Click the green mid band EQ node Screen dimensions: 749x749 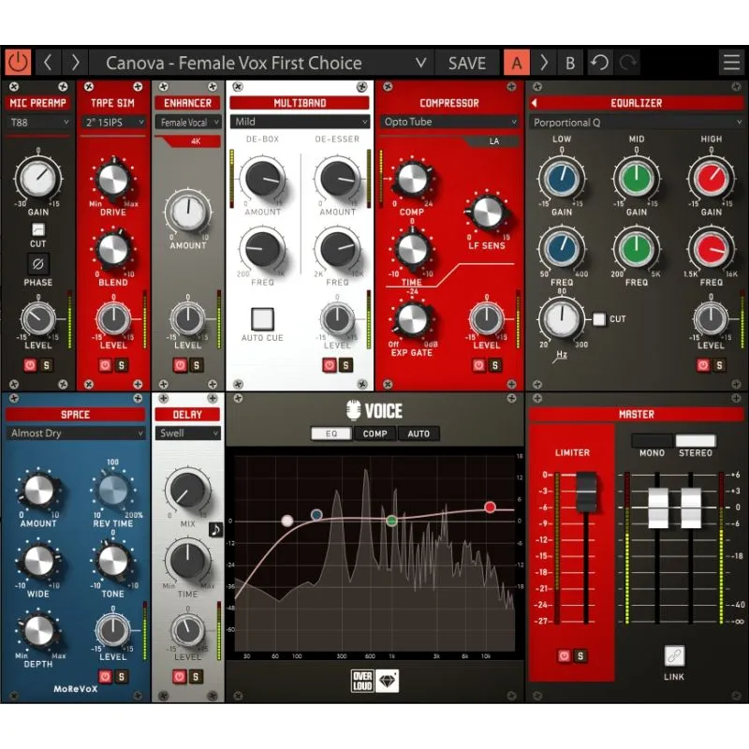(391, 521)
